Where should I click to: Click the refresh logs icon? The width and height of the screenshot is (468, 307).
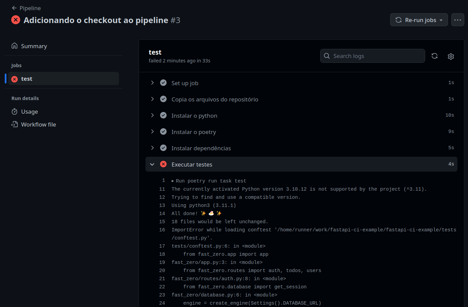pos(434,56)
